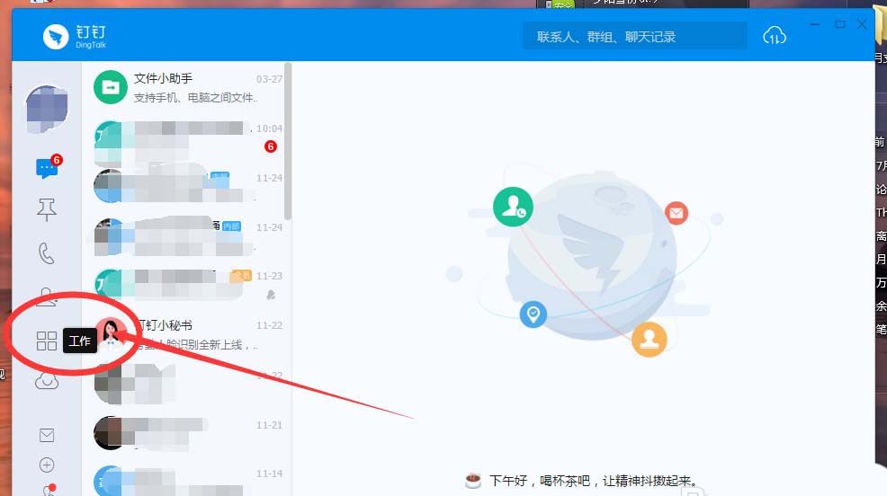Screen dimensions: 887x496
Task: Open the Messages icon with unread badge
Action: (x=46, y=169)
